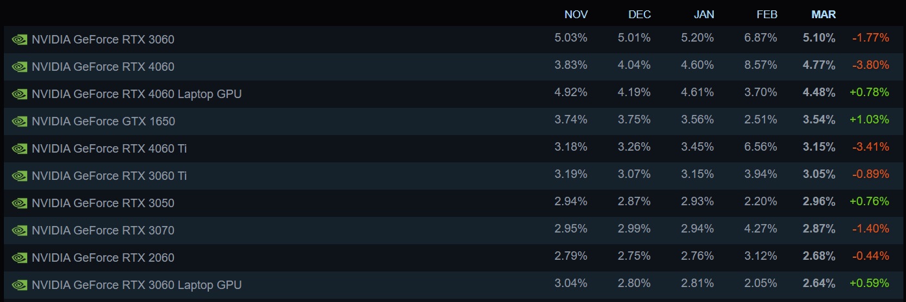Click the NVIDIA GeForce RTX 3070 name
This screenshot has width=906, height=302.
[103, 231]
